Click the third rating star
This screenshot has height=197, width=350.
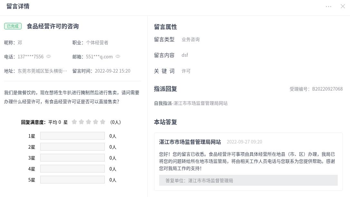tap(89, 122)
